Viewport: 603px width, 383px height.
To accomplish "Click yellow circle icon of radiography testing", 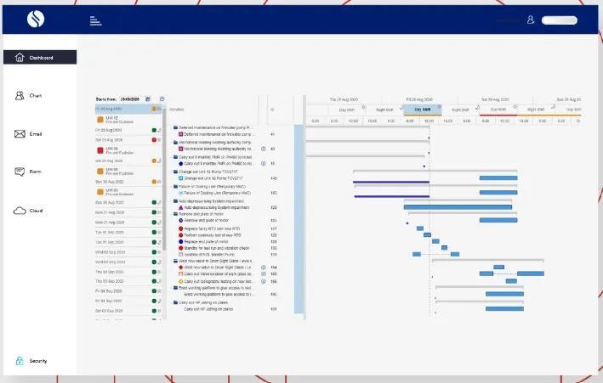I will click(x=181, y=282).
